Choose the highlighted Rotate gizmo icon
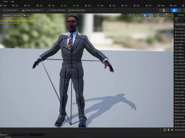Screen dimensions: 185x138 (130, 15)
